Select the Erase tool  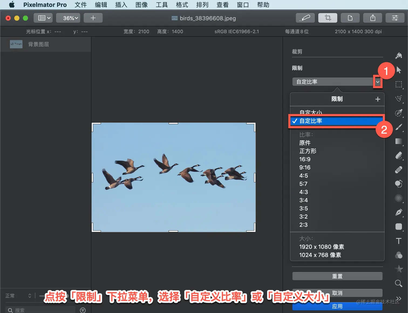(399, 156)
